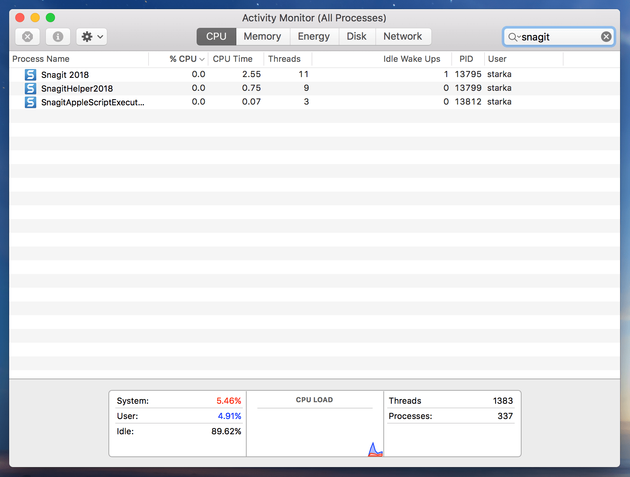Sort by the % CPU column
630x477 pixels.
click(x=183, y=59)
